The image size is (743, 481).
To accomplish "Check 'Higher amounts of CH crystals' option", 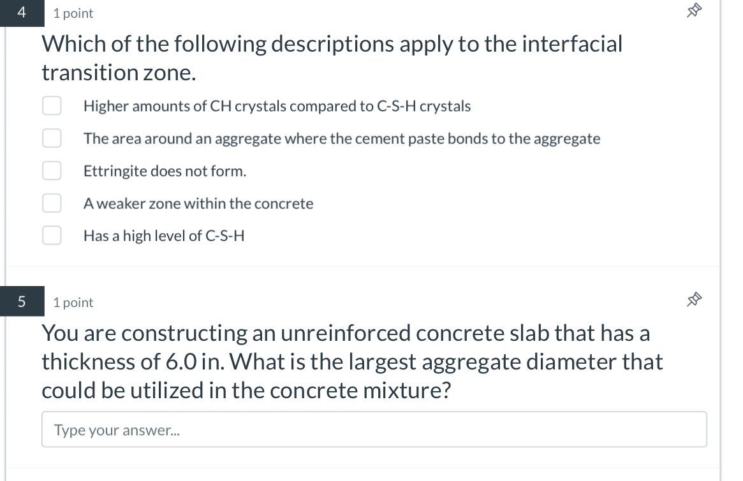I will point(52,105).
